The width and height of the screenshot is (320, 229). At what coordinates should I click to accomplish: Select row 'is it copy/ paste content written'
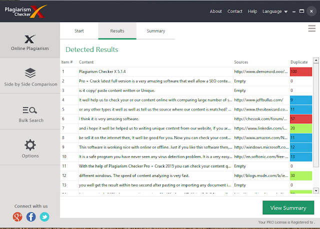click(x=186, y=90)
